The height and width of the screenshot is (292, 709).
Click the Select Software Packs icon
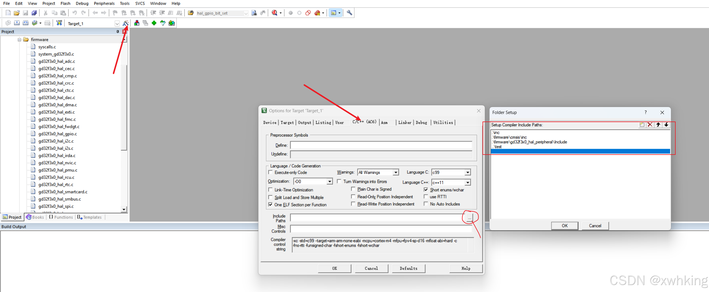tap(163, 23)
